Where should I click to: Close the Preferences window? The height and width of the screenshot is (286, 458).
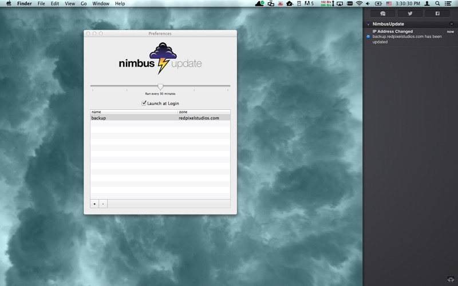point(88,34)
